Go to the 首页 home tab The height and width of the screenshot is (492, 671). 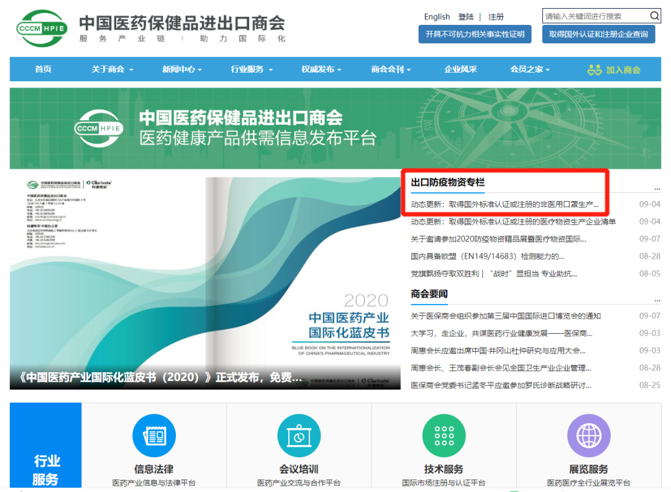(43, 69)
